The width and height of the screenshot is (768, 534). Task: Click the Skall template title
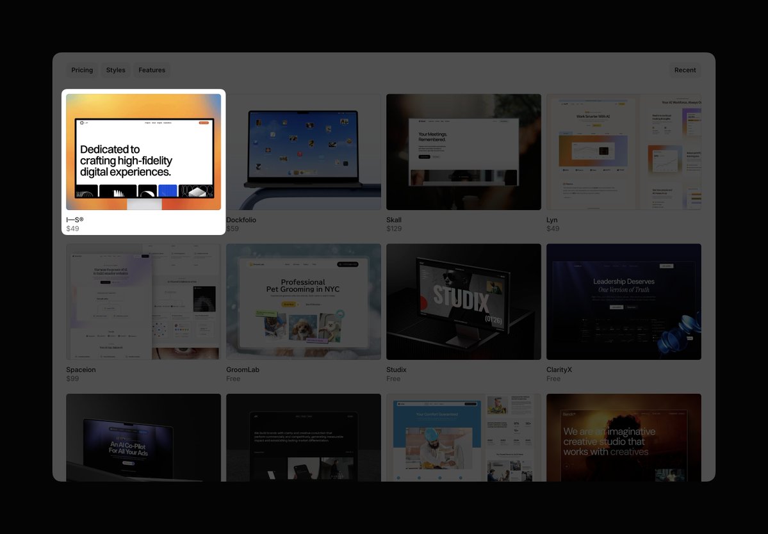click(x=394, y=220)
